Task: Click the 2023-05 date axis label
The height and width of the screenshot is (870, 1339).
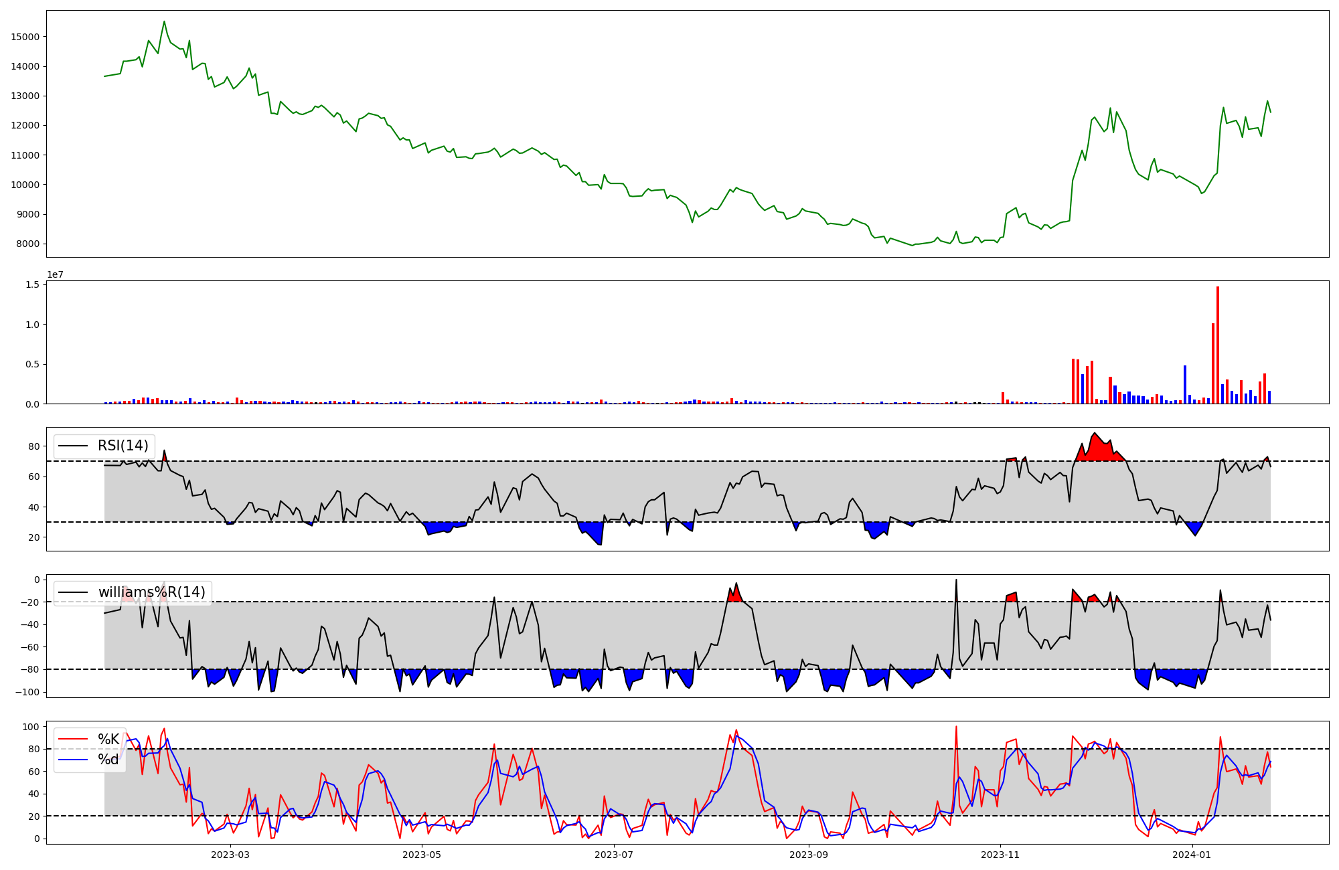Action: 422,855
